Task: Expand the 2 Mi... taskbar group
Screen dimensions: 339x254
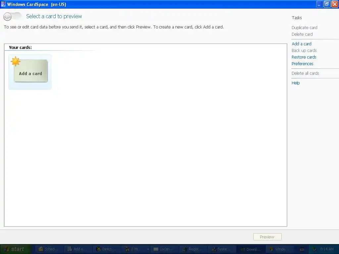Action: 148,249
